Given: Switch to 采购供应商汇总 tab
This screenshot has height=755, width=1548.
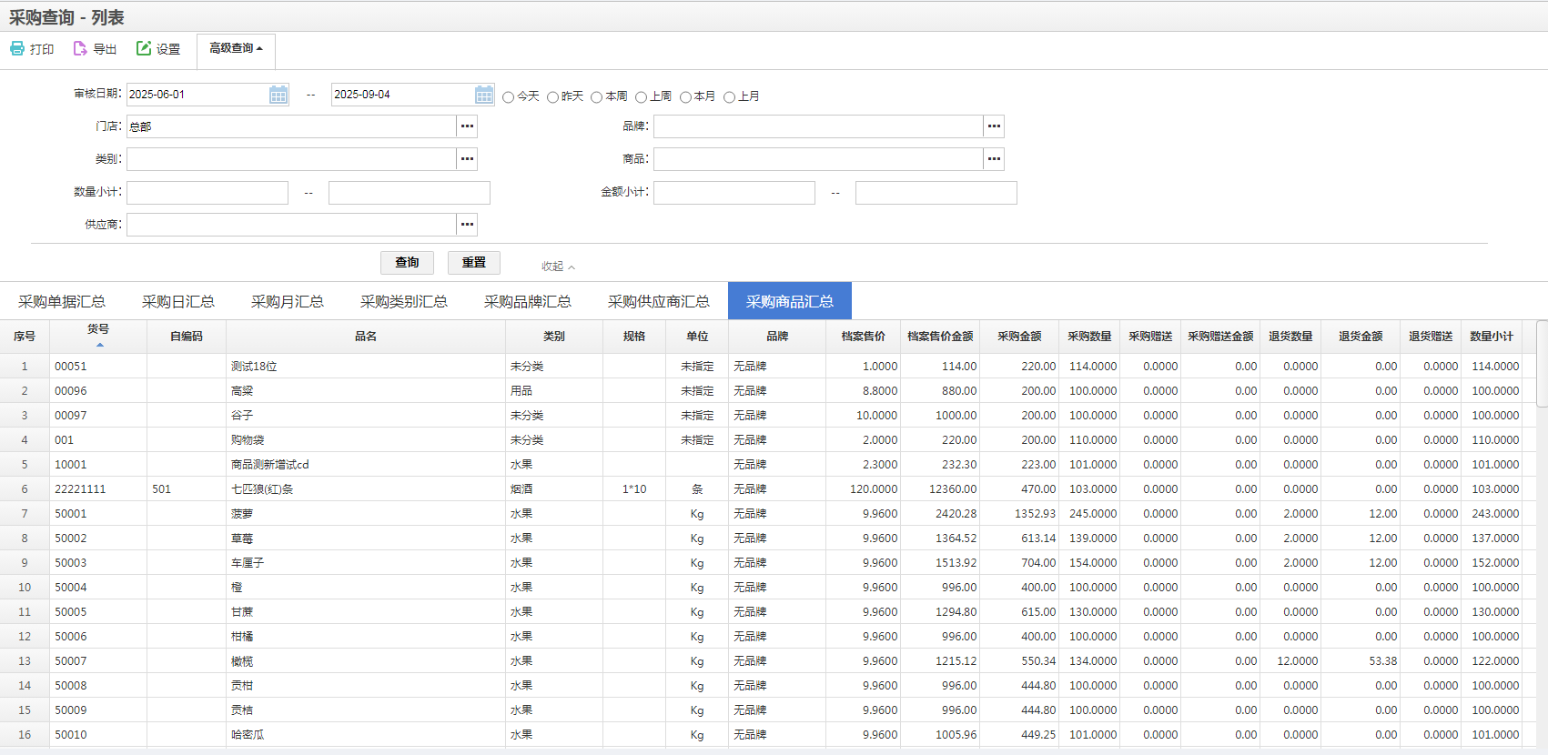Looking at the screenshot, I should 658,302.
